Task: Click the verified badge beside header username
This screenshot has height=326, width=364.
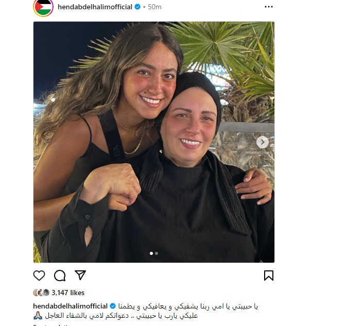Action: (x=137, y=7)
